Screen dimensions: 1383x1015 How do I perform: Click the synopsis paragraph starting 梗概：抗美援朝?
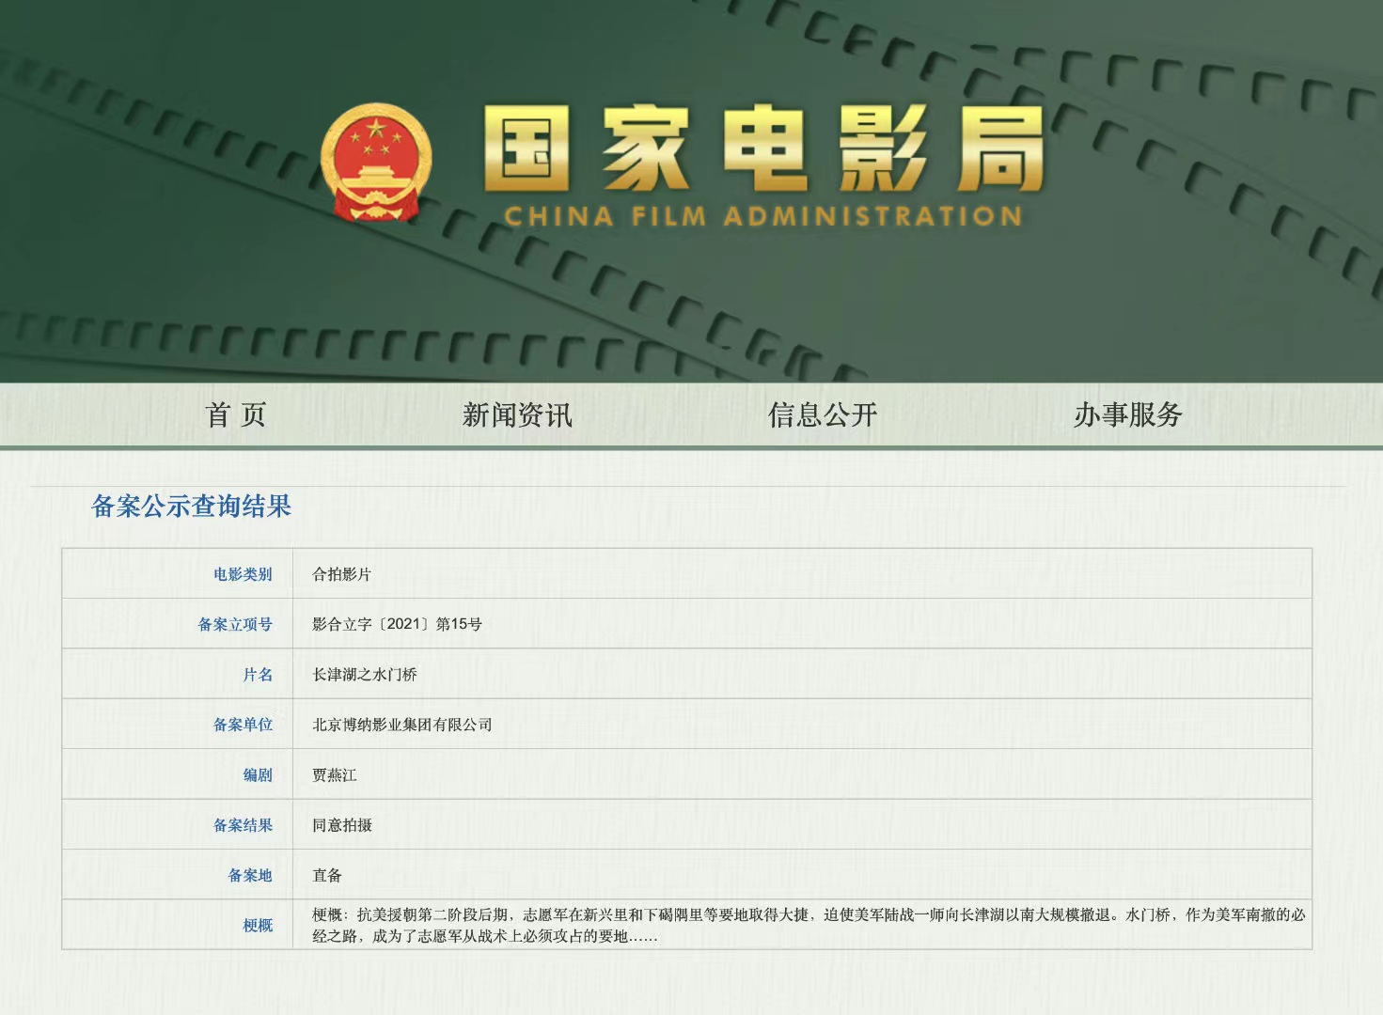pyautogui.click(x=809, y=926)
